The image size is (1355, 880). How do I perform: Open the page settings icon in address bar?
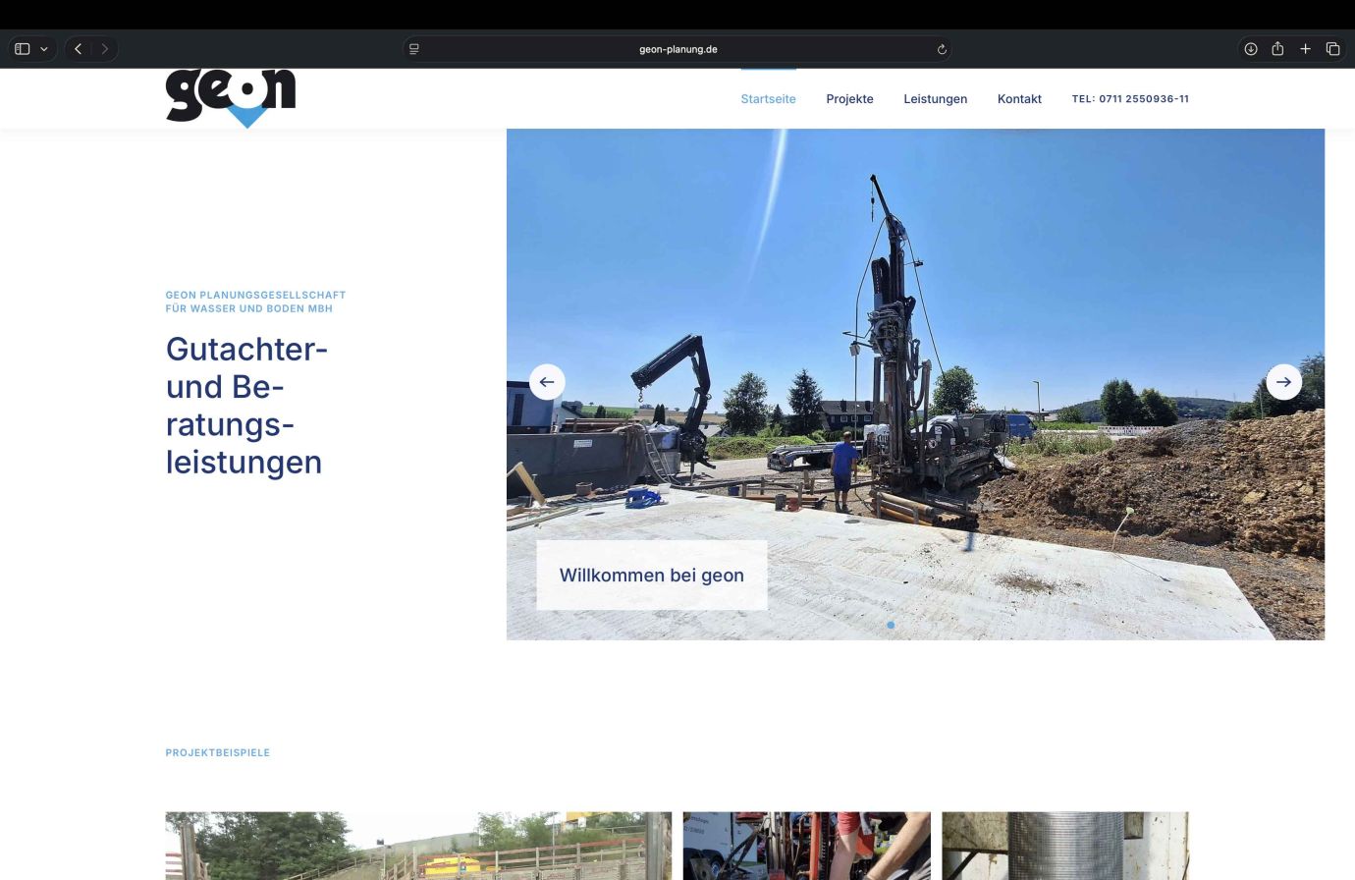414,49
